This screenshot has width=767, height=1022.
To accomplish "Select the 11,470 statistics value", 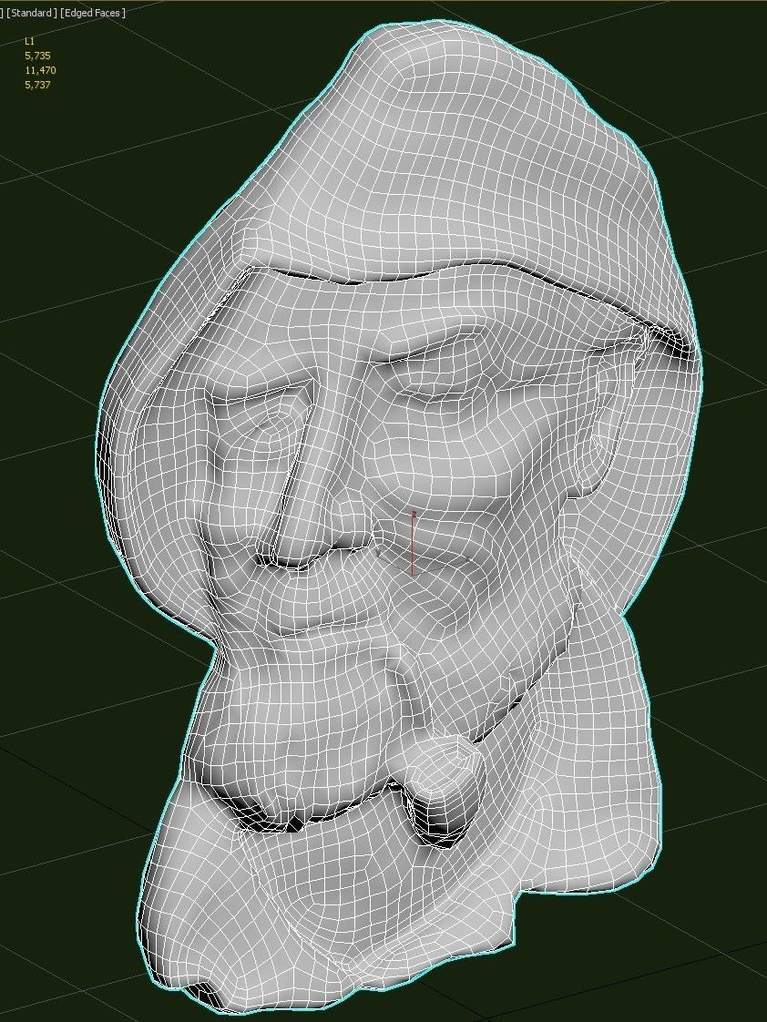I will tap(40, 70).
